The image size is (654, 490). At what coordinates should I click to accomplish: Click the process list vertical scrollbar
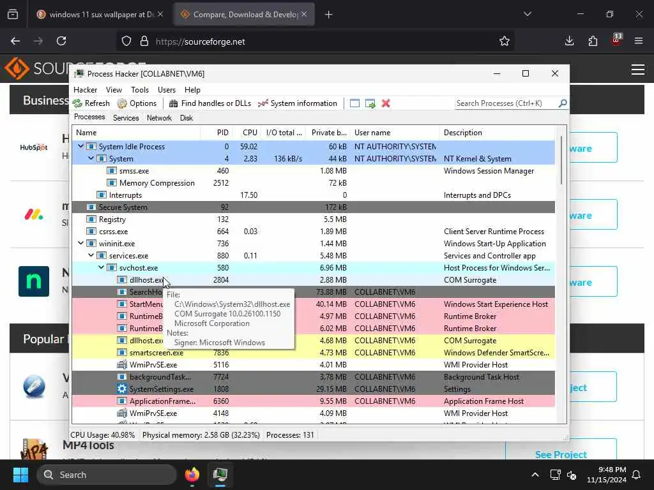(x=561, y=160)
